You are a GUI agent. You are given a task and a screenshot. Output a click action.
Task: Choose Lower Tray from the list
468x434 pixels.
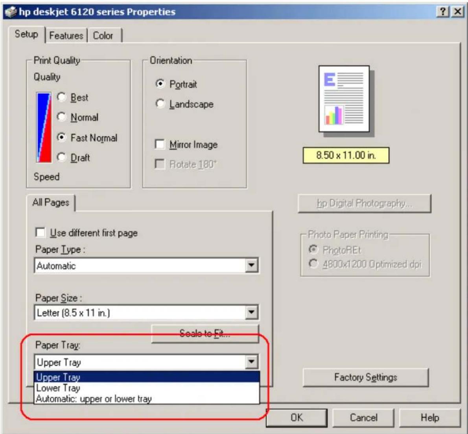(x=147, y=388)
